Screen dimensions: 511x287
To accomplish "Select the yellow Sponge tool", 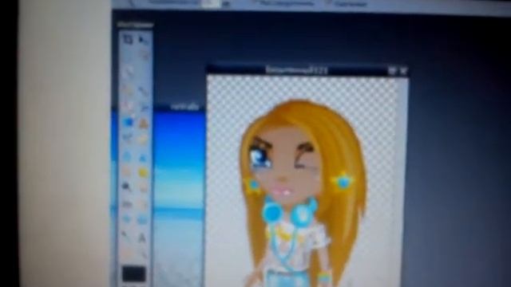I will pyautogui.click(x=143, y=172).
